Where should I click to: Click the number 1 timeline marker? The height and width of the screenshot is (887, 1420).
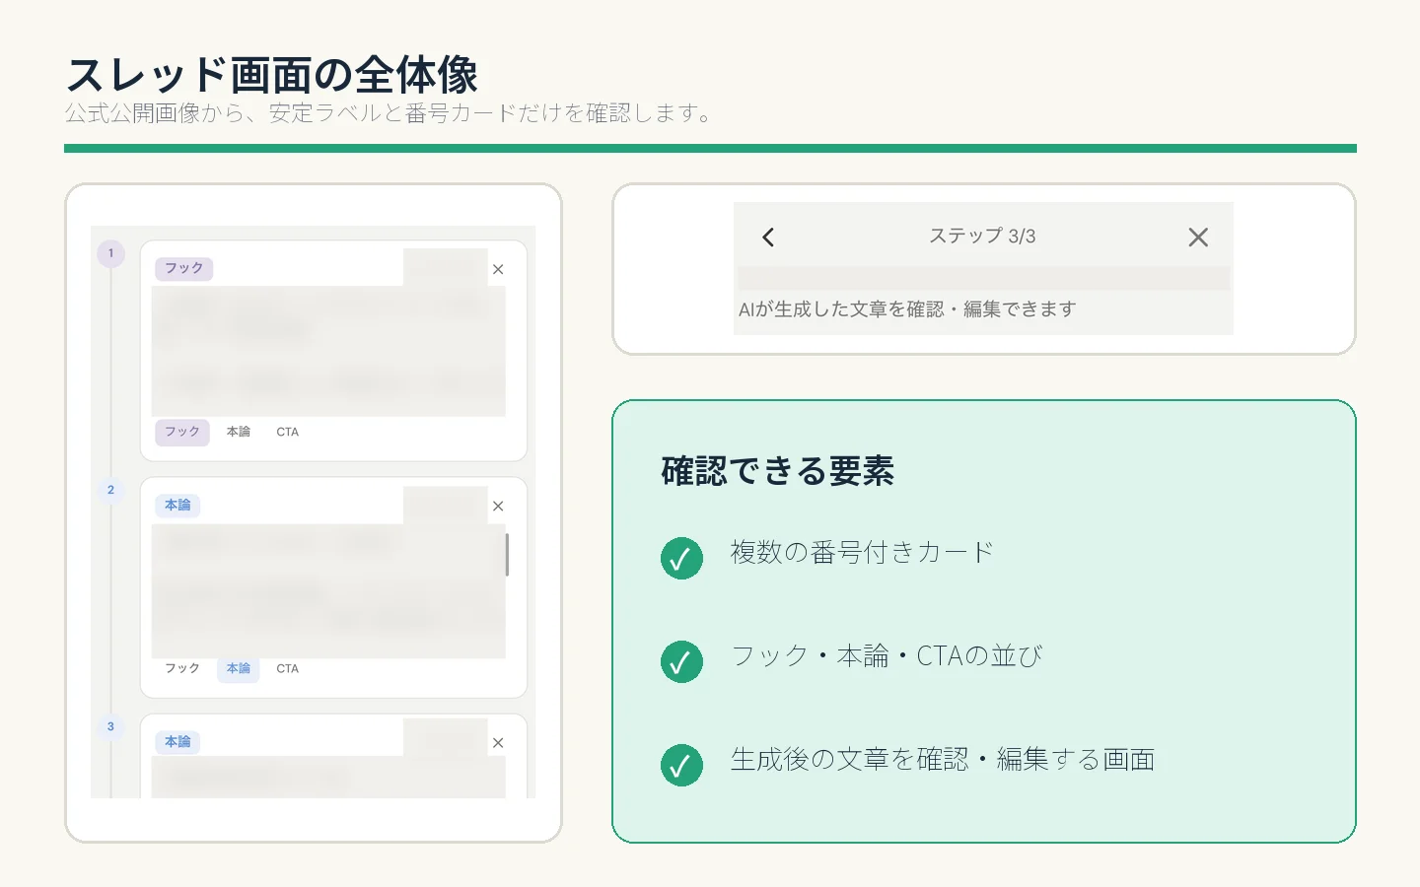tap(110, 253)
